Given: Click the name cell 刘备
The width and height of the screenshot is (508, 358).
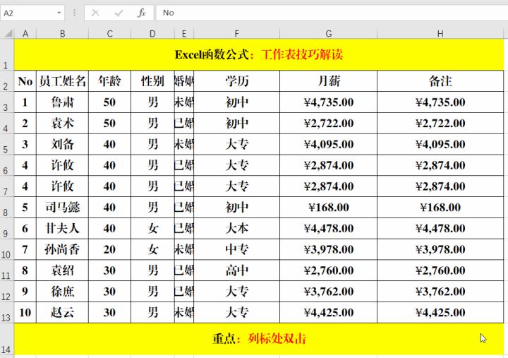Looking at the screenshot, I should (x=63, y=144).
